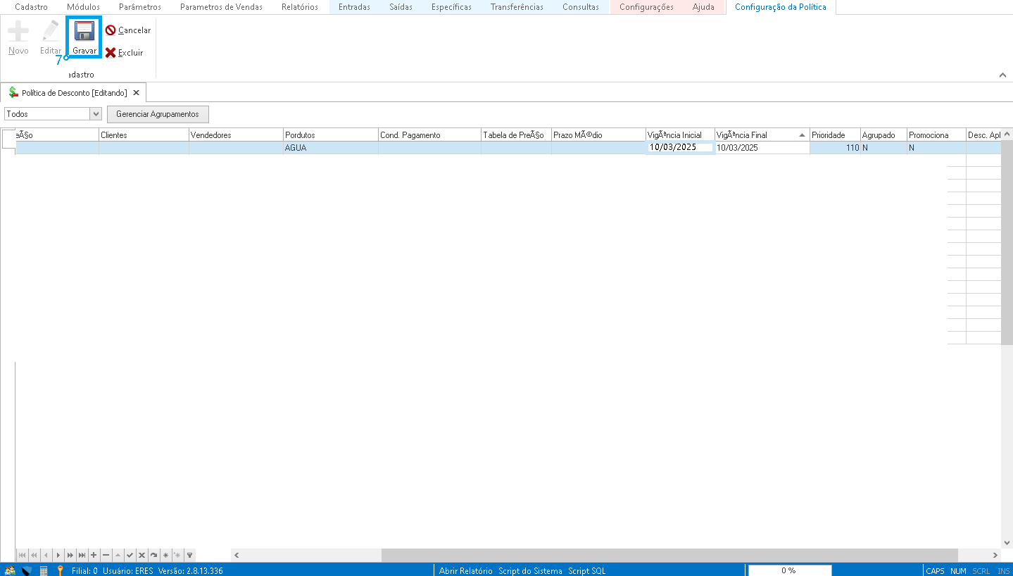Edit the Vigência Inicial date field 10/03/2025
This screenshot has width=1013, height=576.
[x=680, y=148]
